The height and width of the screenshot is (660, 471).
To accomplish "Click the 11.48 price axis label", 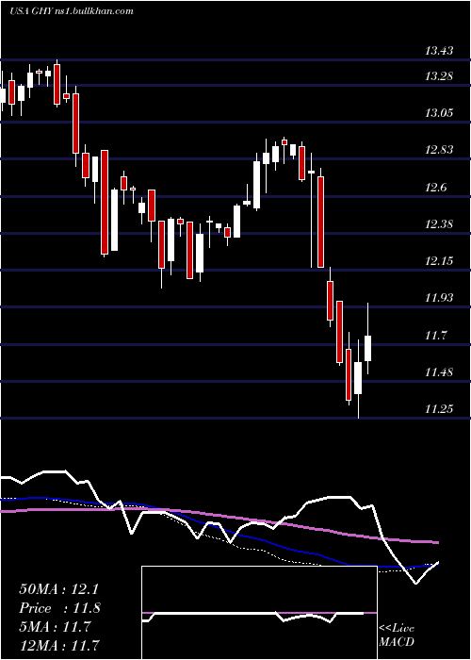I will pos(439,372).
